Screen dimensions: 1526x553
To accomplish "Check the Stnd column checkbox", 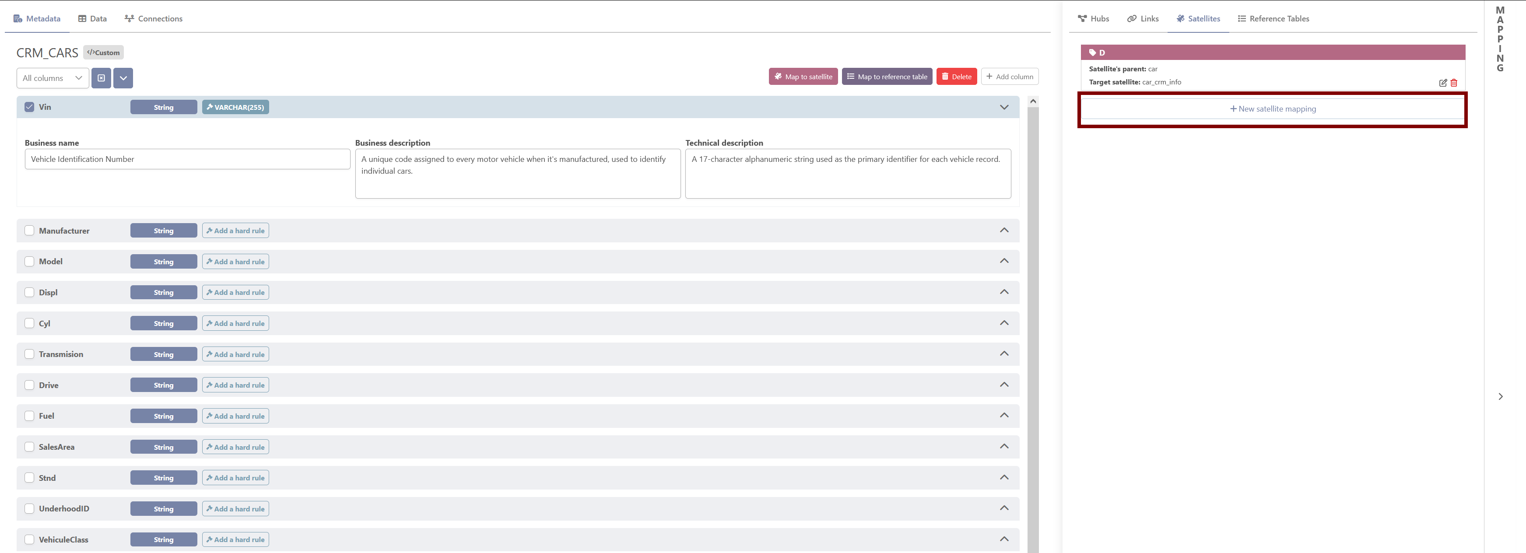I will pos(30,478).
